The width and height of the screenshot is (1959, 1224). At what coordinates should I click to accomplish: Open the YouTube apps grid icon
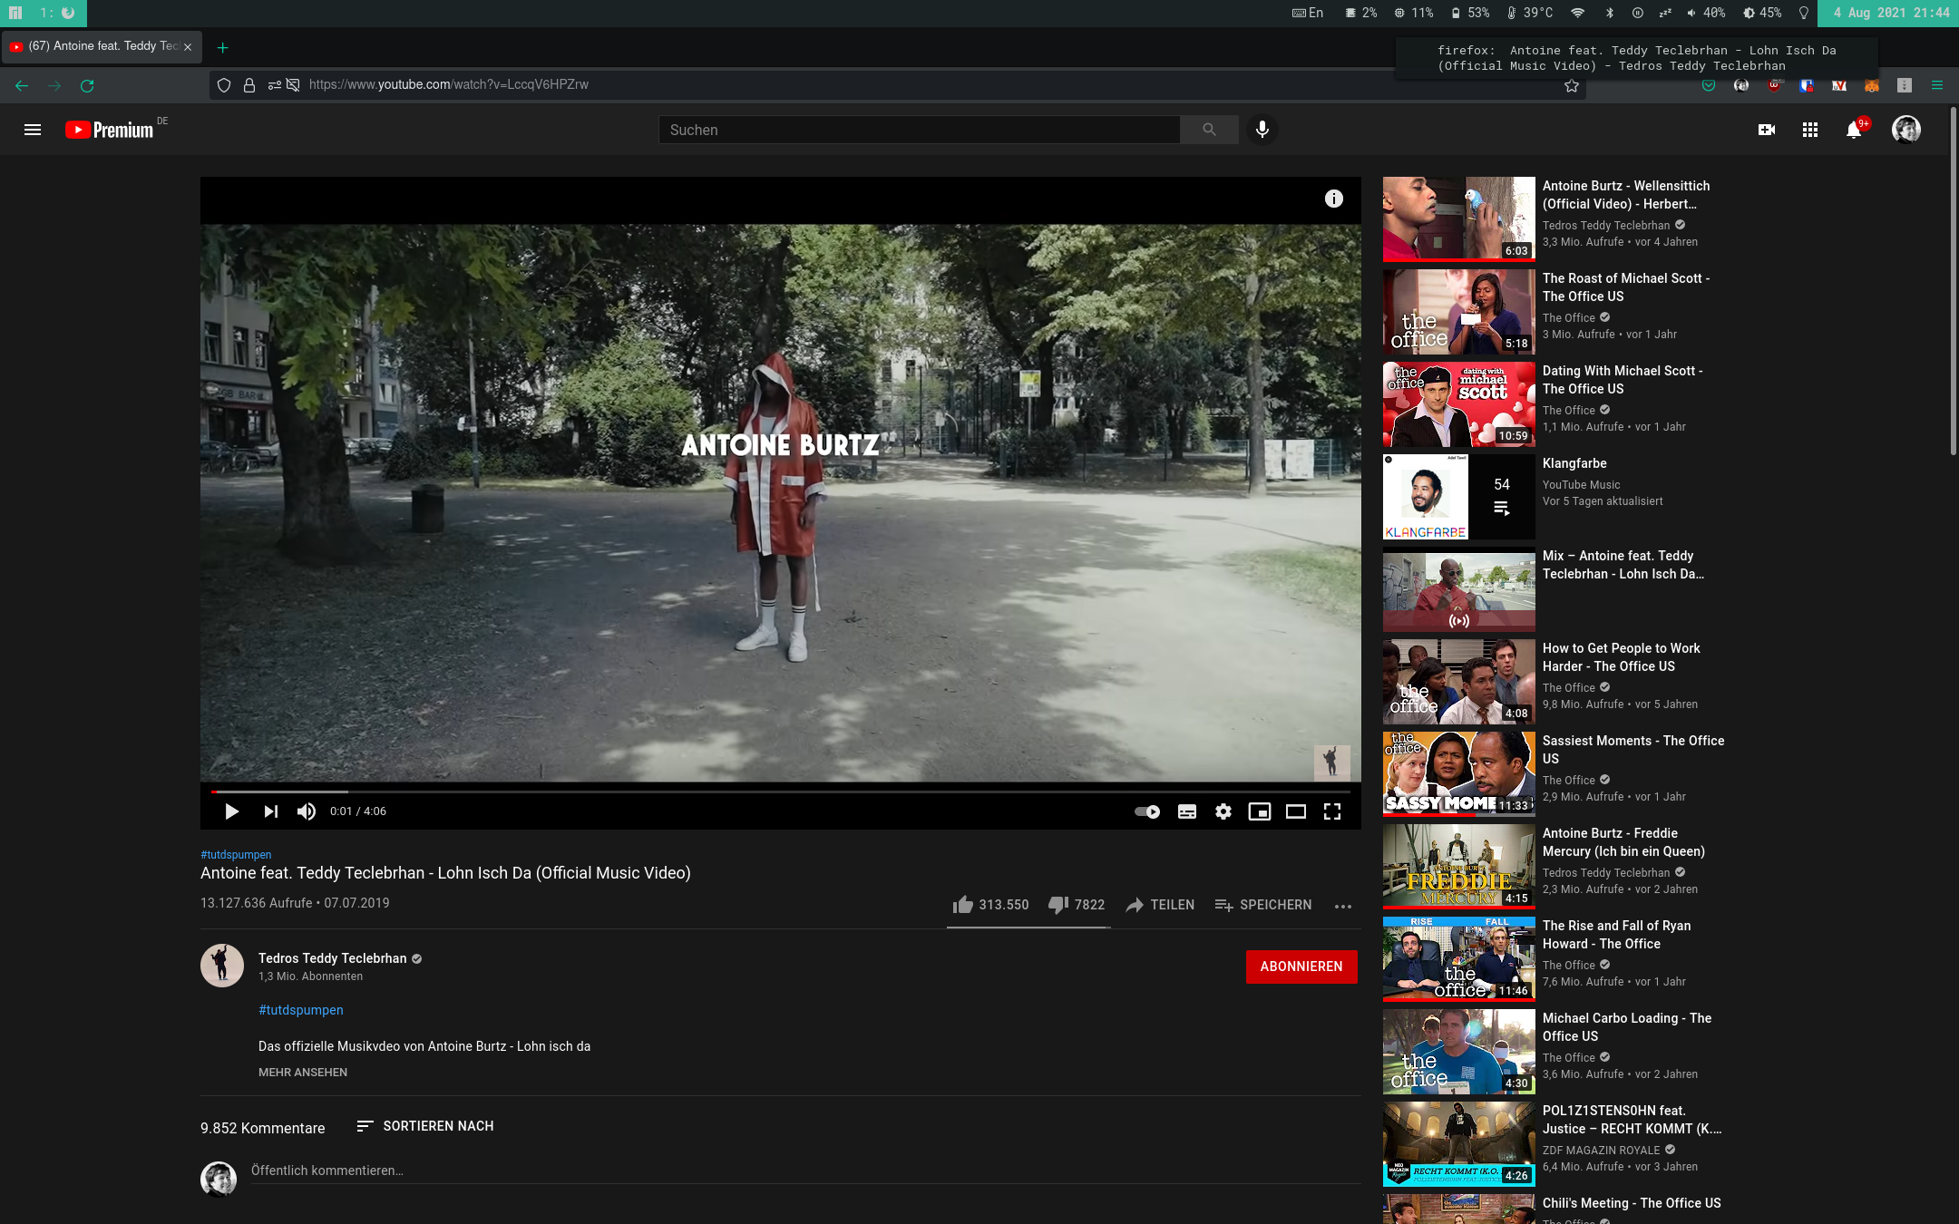1809,130
